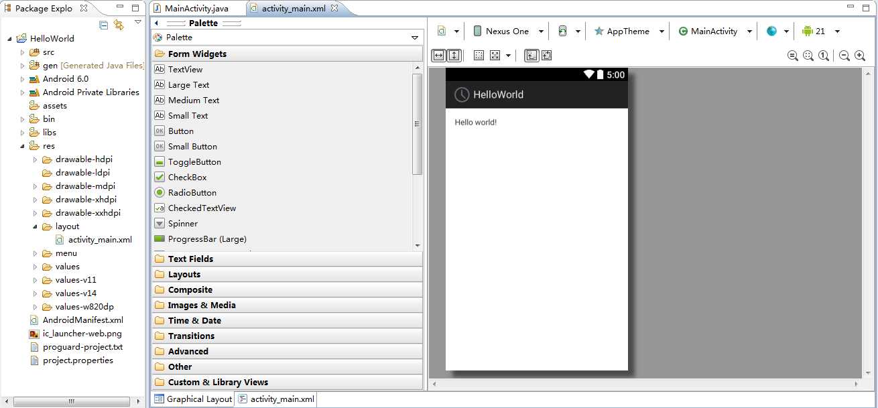
Task: Select Android 6.0 library node
Action: tap(66, 78)
